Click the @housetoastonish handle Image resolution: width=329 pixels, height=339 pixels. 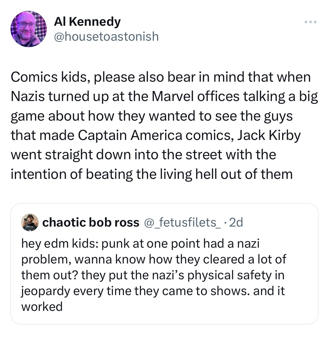coord(106,36)
